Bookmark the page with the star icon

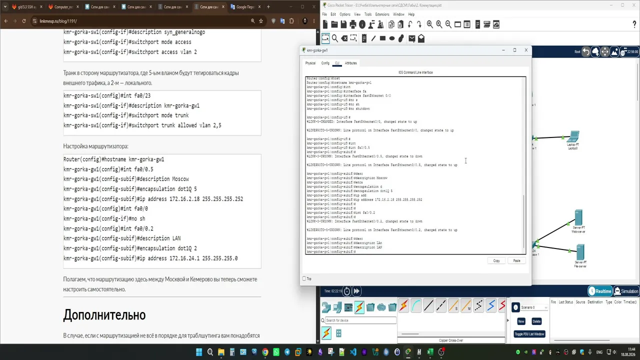260,21
